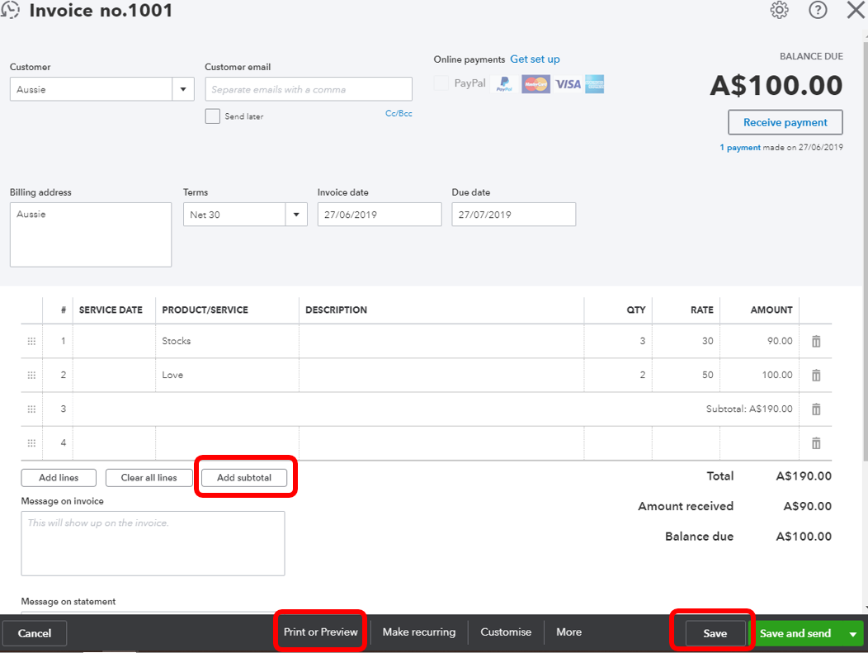
Task: Expand the Save and send arrow menu
Action: pos(852,633)
